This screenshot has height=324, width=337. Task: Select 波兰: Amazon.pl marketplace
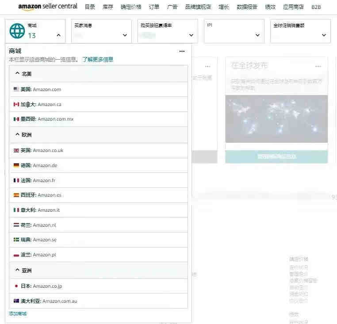coord(99,255)
